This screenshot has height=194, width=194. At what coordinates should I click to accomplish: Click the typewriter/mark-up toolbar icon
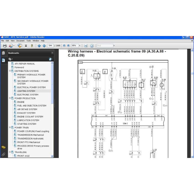point(26,46)
